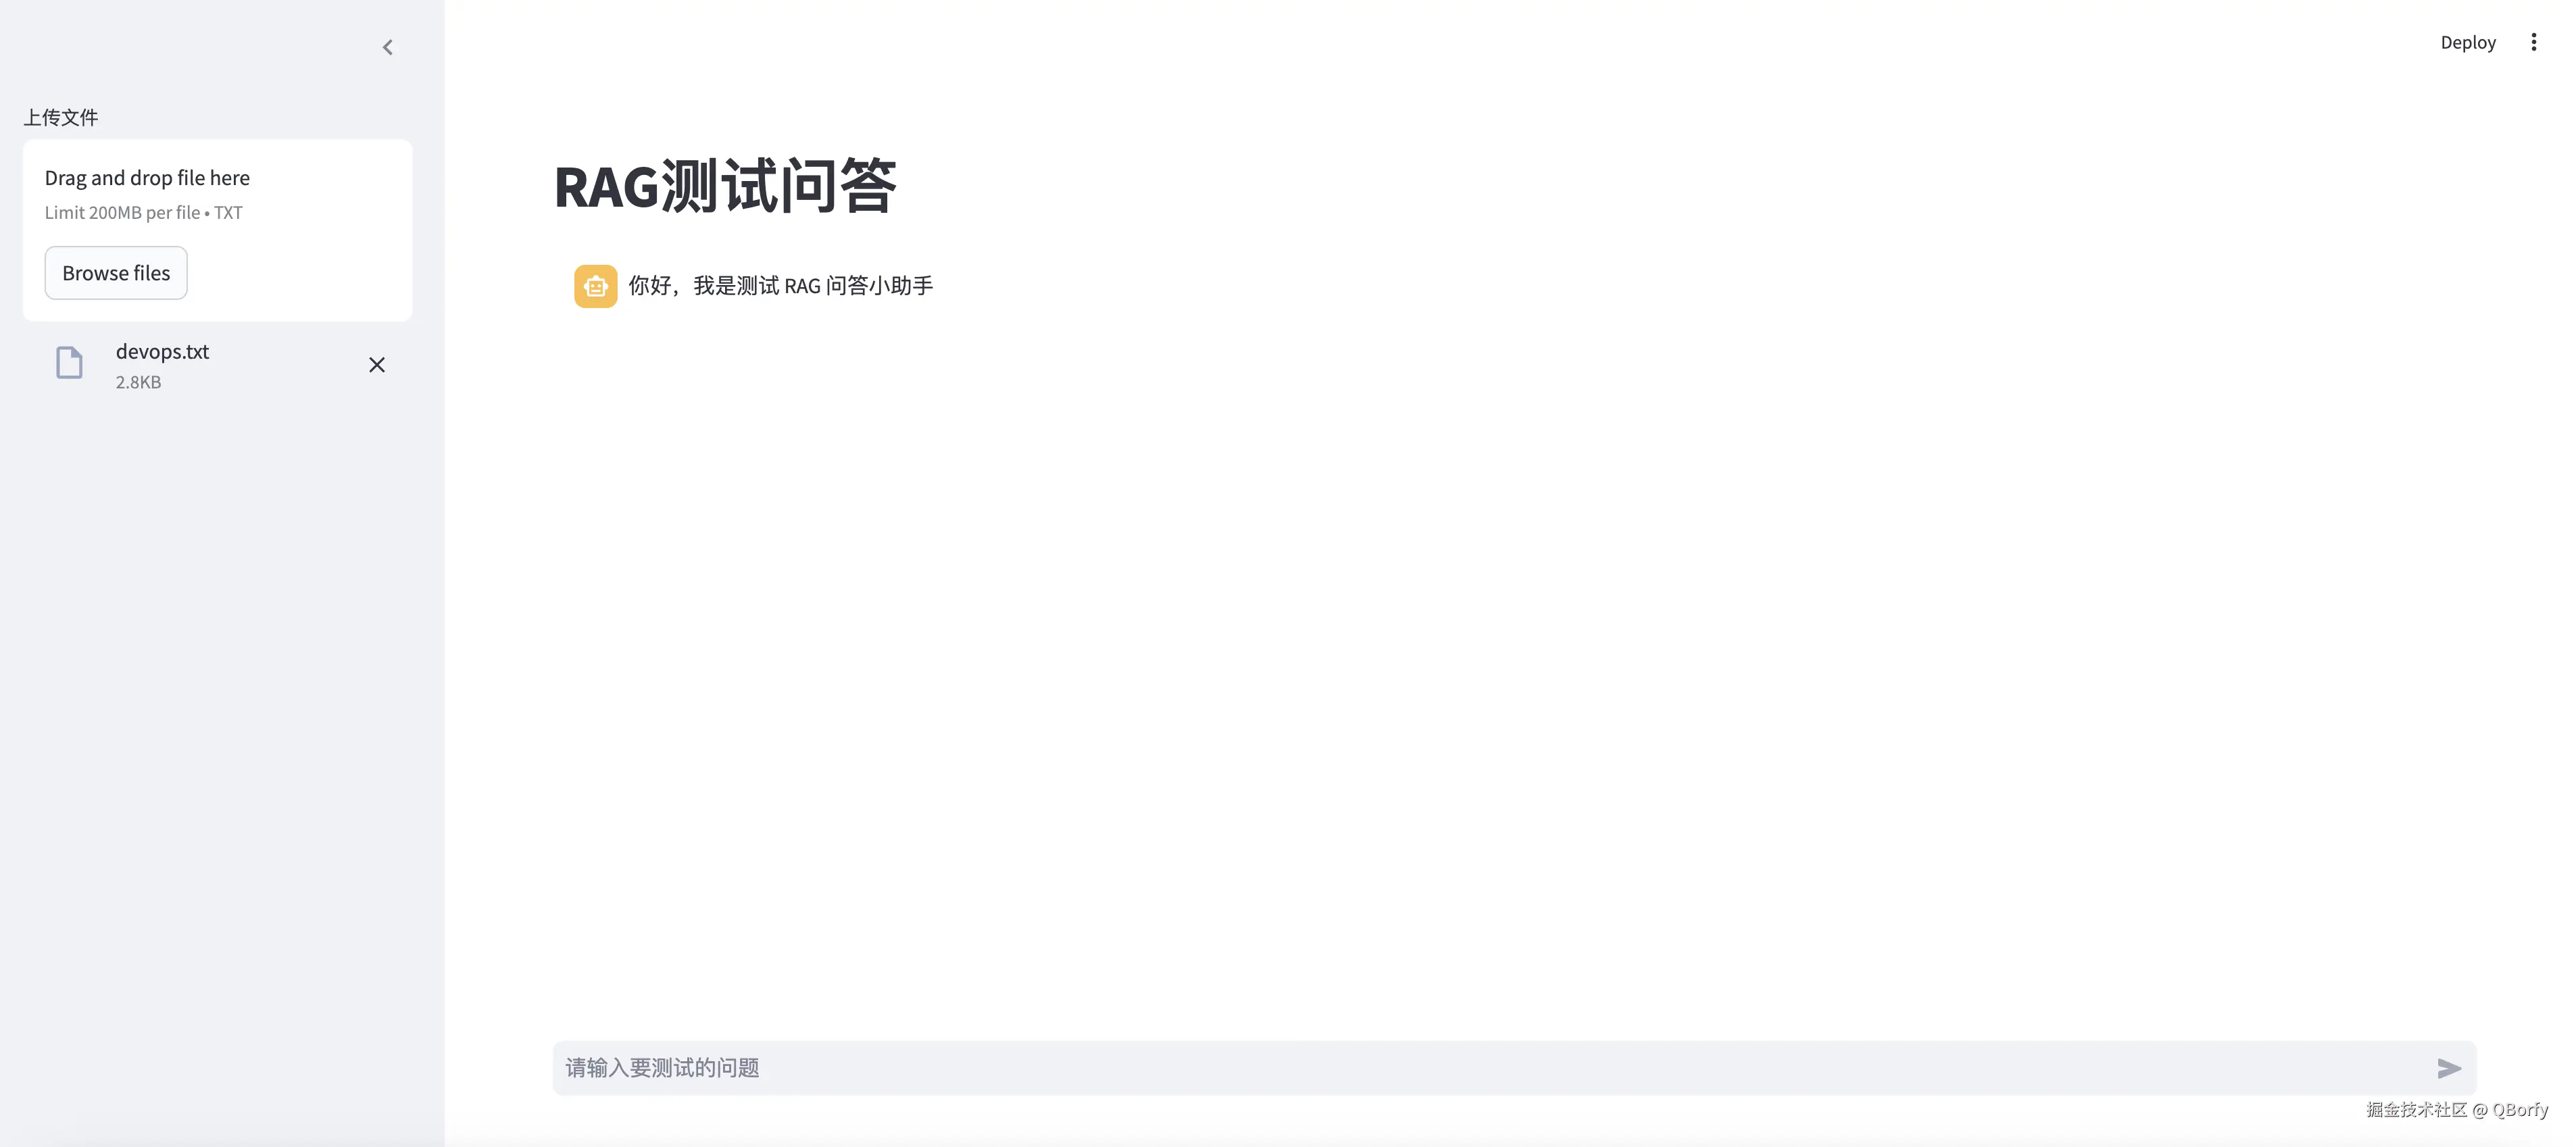Open the three-dot main menu
2576x1147 pixels.
click(x=2533, y=42)
